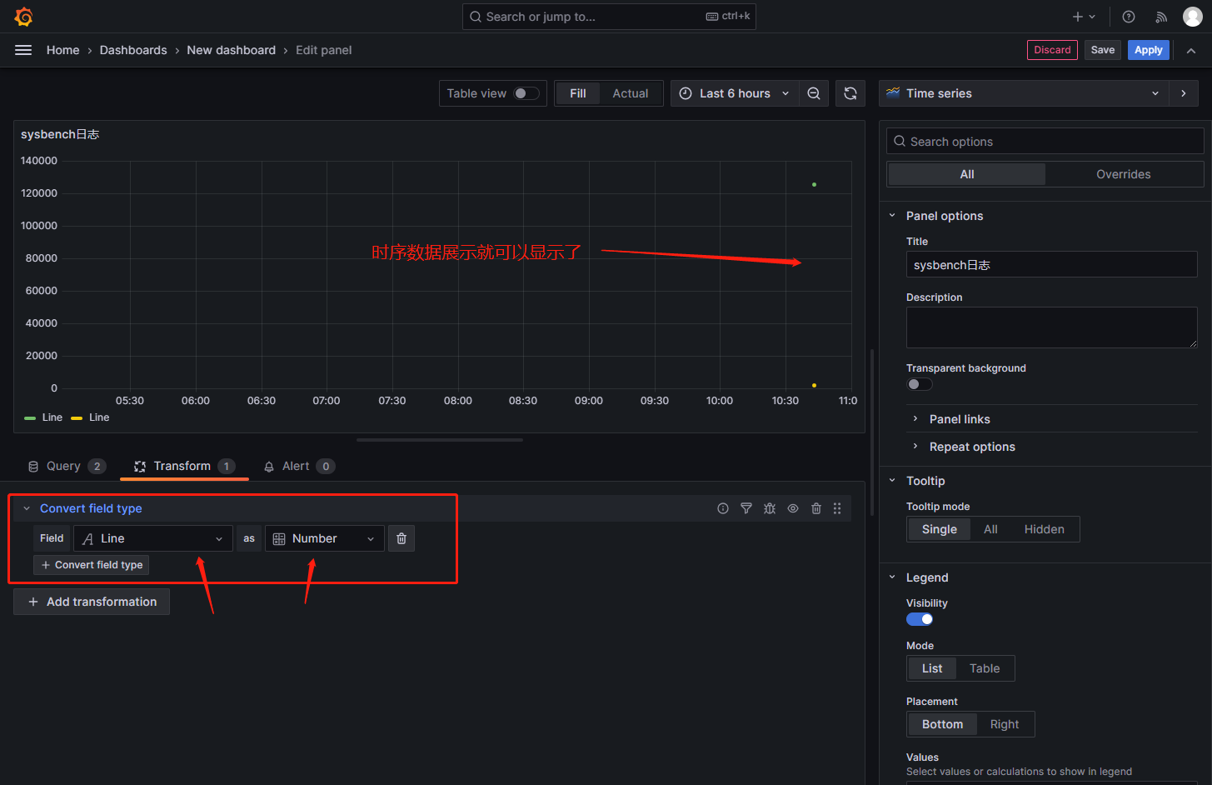Collapse the Legend section
Viewport: 1212px width, 785px height.
click(892, 577)
